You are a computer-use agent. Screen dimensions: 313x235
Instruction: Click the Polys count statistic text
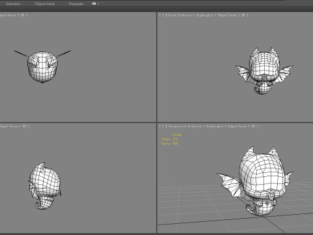pos(170,139)
